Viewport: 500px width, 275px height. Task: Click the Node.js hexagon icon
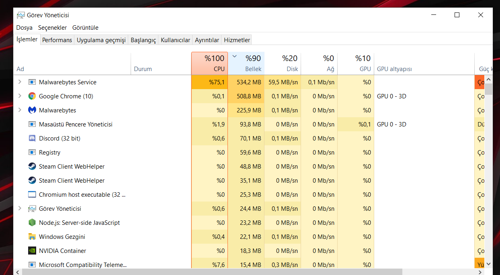32,223
